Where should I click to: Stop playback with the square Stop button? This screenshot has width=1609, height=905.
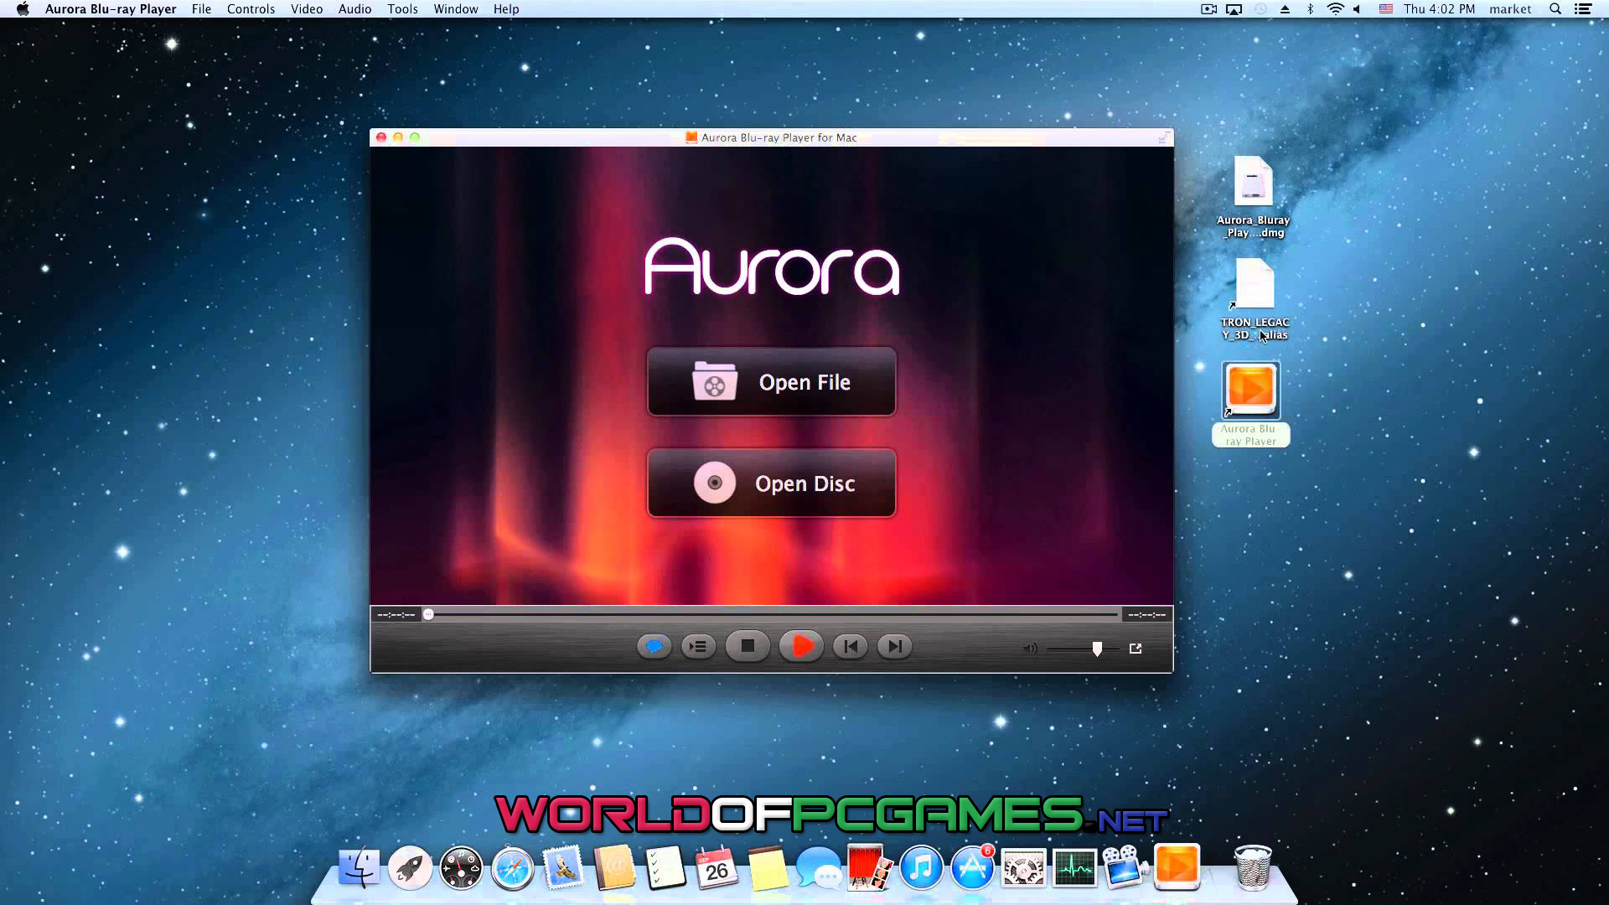click(748, 646)
